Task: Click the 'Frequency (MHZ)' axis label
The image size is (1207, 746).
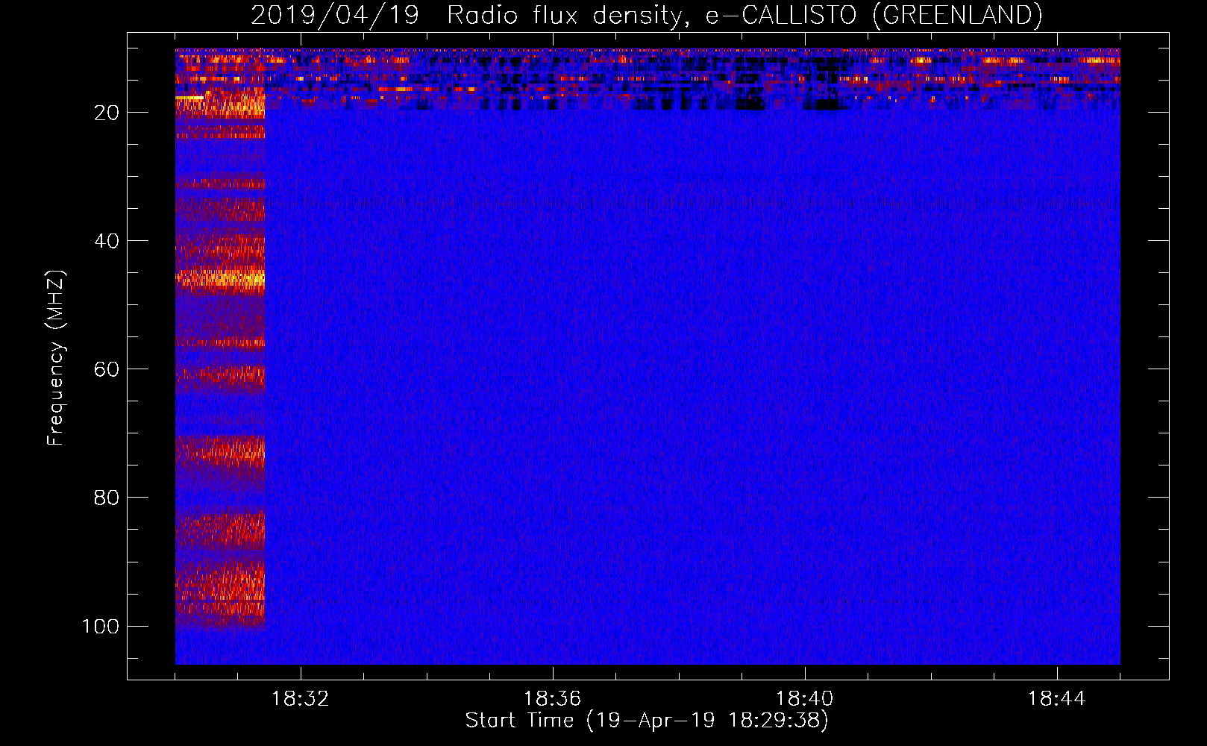Action: (56, 358)
